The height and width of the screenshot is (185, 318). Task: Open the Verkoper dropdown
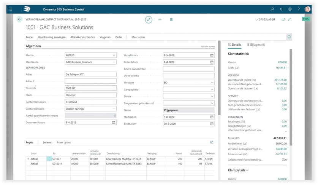coord(212,83)
